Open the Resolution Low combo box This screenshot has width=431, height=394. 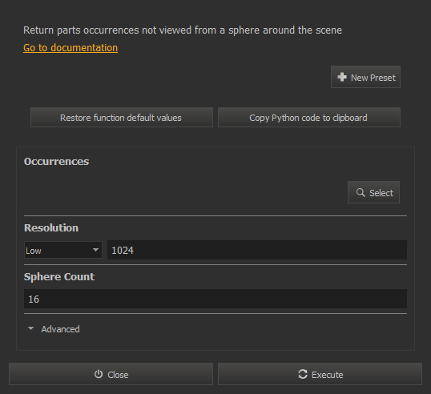coord(63,250)
